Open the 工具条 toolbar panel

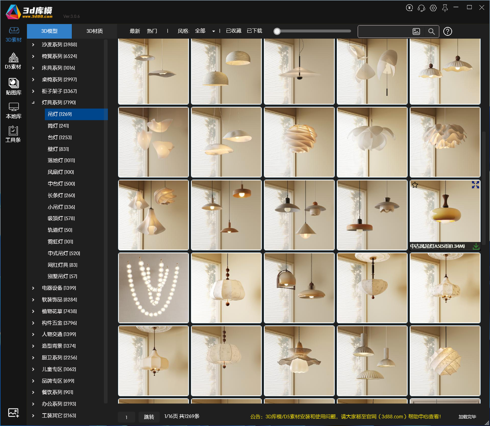tap(13, 134)
